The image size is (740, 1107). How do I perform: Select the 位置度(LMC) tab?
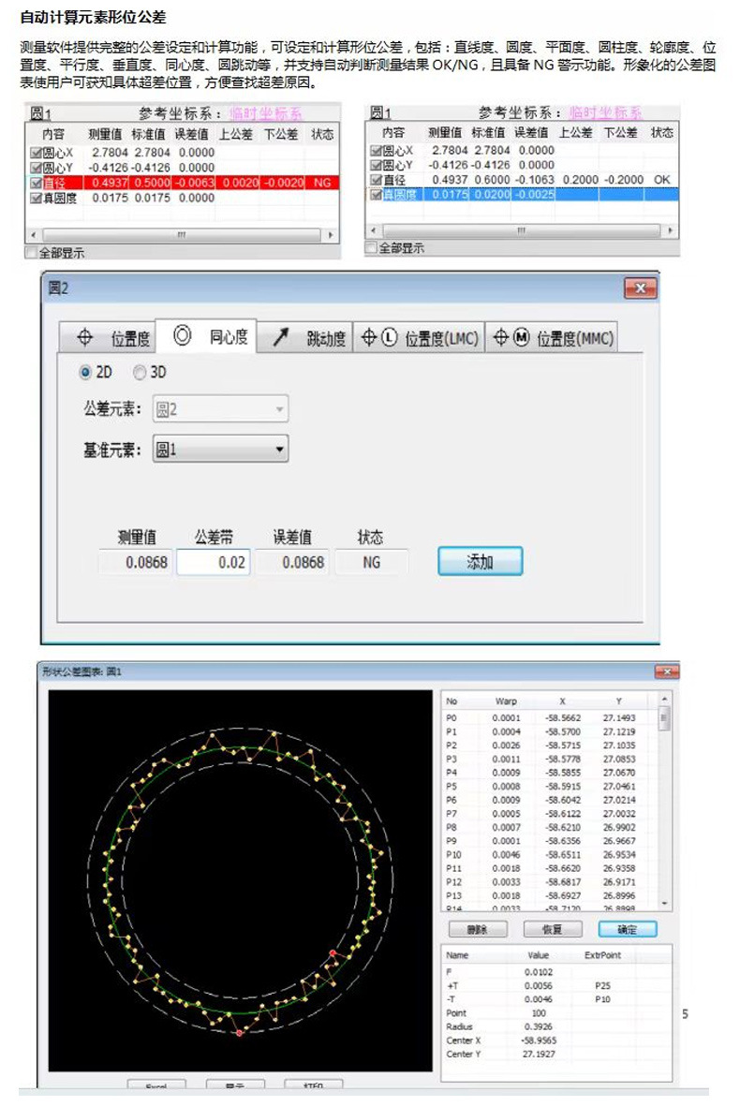[x=418, y=338]
